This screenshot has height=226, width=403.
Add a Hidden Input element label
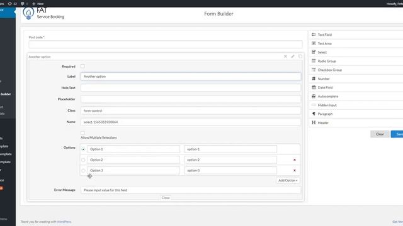pyautogui.click(x=327, y=105)
